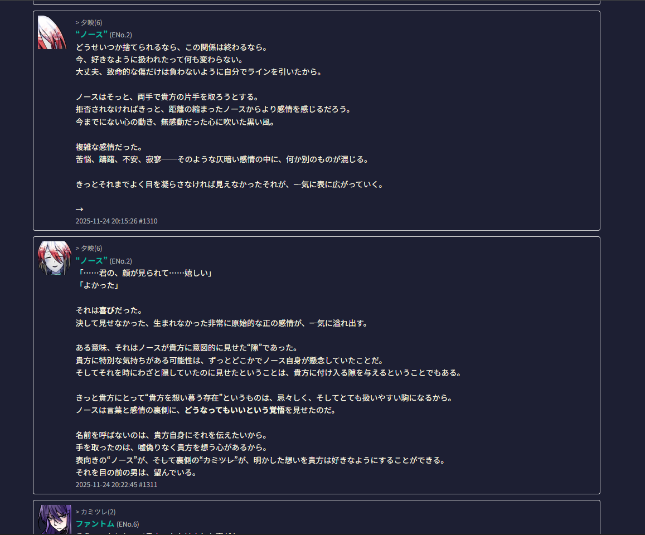Open the ファントム character name link

(x=95, y=524)
